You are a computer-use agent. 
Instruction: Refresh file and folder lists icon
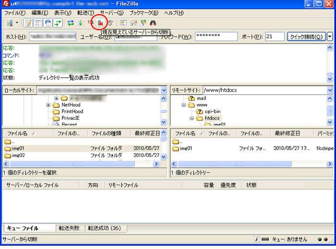(71, 23)
